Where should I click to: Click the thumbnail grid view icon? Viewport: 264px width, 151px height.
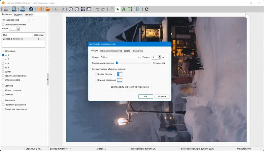[83, 9]
